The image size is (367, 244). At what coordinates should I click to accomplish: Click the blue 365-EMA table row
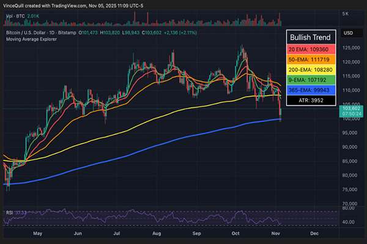pyautogui.click(x=312, y=101)
